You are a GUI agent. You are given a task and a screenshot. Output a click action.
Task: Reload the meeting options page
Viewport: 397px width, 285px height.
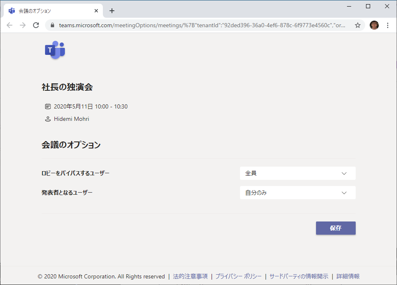pyautogui.click(x=36, y=25)
